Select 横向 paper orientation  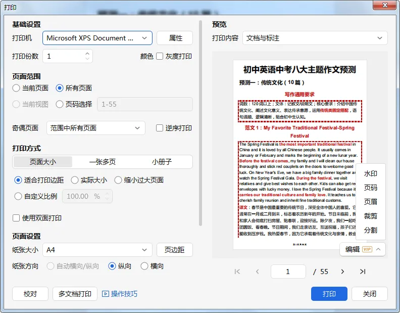(x=144, y=266)
